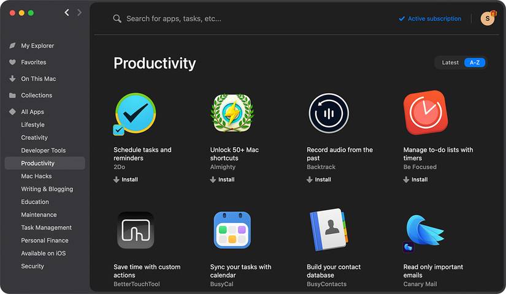The height and width of the screenshot is (294, 506).
Task: Click 'Schedule tasks and reminders' title
Action: coord(142,154)
